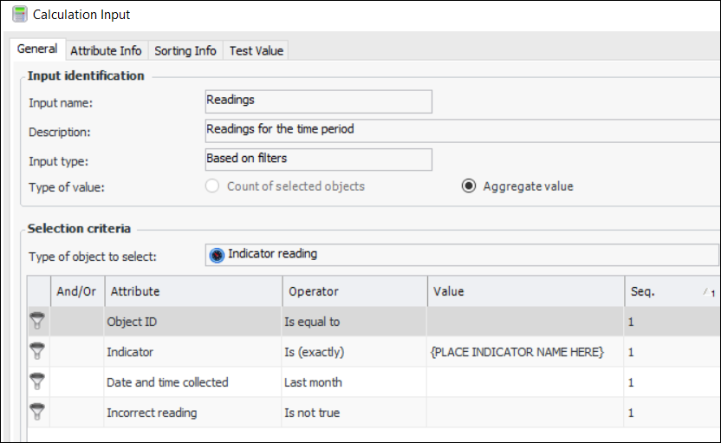The height and width of the screenshot is (443, 721).
Task: Click into the Description text field
Action: pyautogui.click(x=461, y=131)
